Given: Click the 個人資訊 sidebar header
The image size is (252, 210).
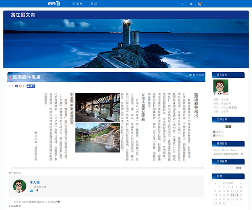Looking at the screenshot, I should coord(228,75).
